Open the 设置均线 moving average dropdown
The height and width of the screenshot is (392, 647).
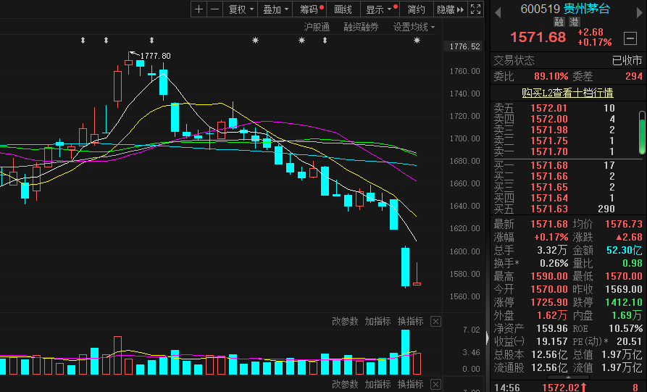point(414,27)
